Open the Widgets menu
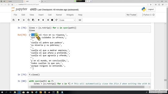168x94 pixels. click(70, 15)
